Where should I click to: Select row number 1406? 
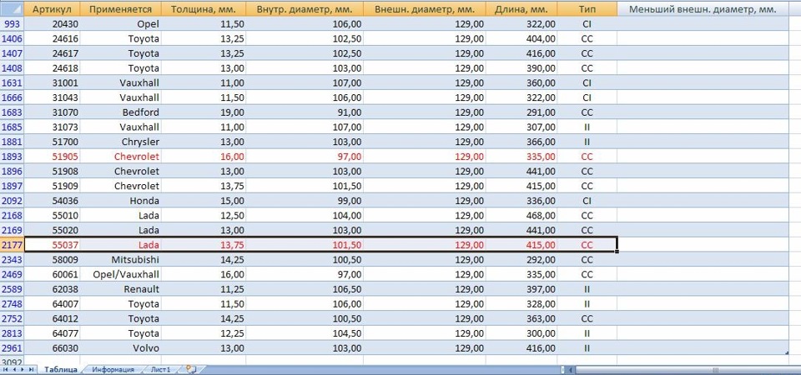pos(12,39)
